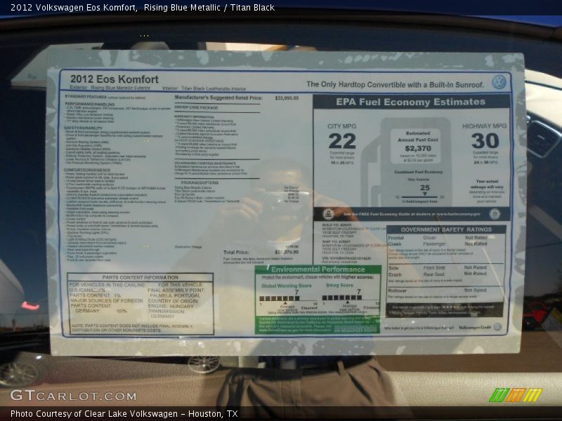
Task: Click the photo caption '2012 Volkswagen Eos Komfort' at top
Action: (x=73, y=8)
